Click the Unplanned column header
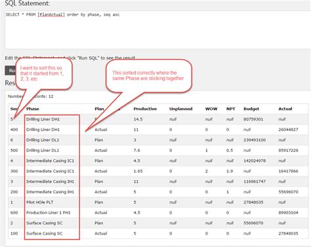This screenshot has width=311, height=247. coord(180,109)
